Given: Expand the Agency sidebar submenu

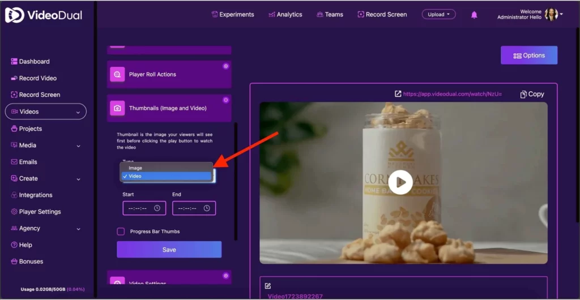Looking at the screenshot, I should point(78,228).
